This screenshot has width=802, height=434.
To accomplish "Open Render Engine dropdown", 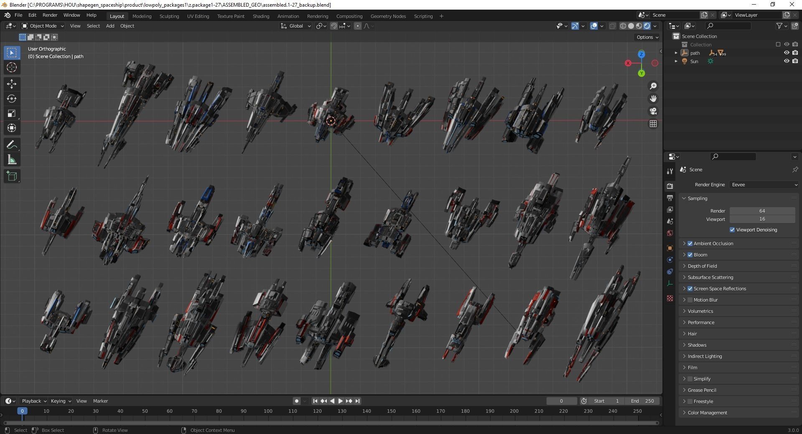I will [764, 185].
